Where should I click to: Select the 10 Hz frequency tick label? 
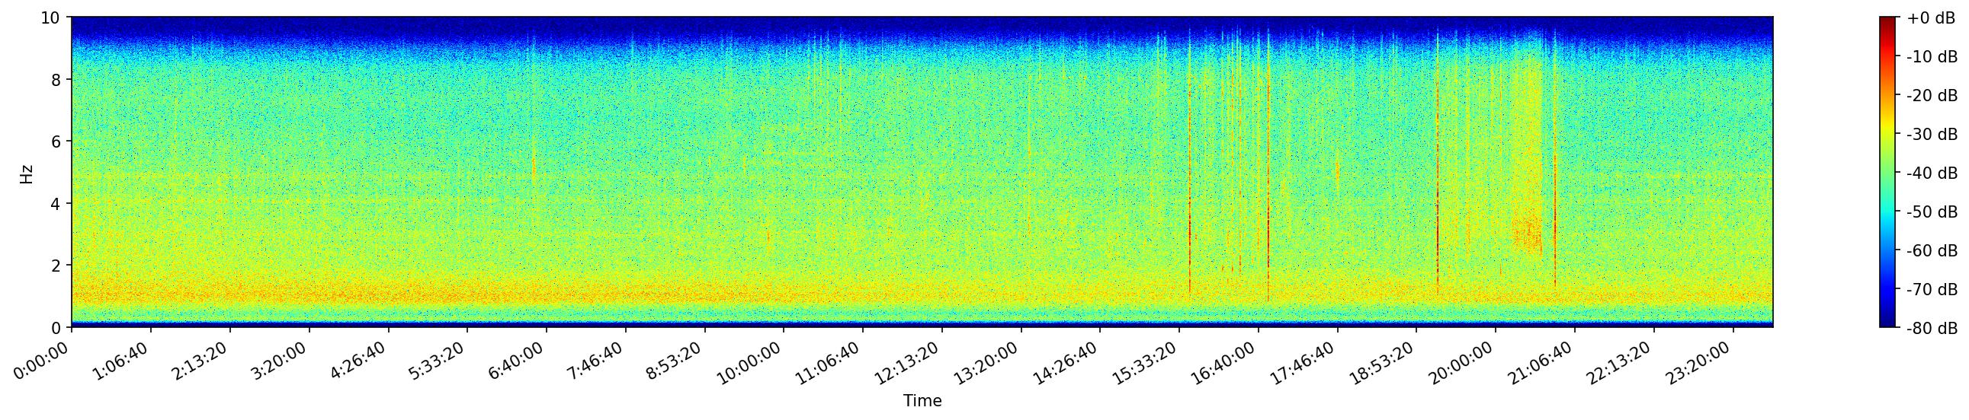pyautogui.click(x=50, y=17)
